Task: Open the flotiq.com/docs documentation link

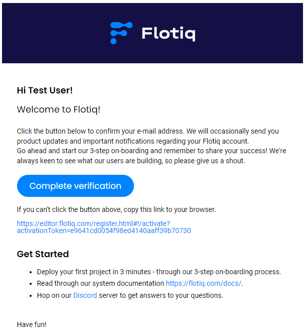Action: [204, 283]
